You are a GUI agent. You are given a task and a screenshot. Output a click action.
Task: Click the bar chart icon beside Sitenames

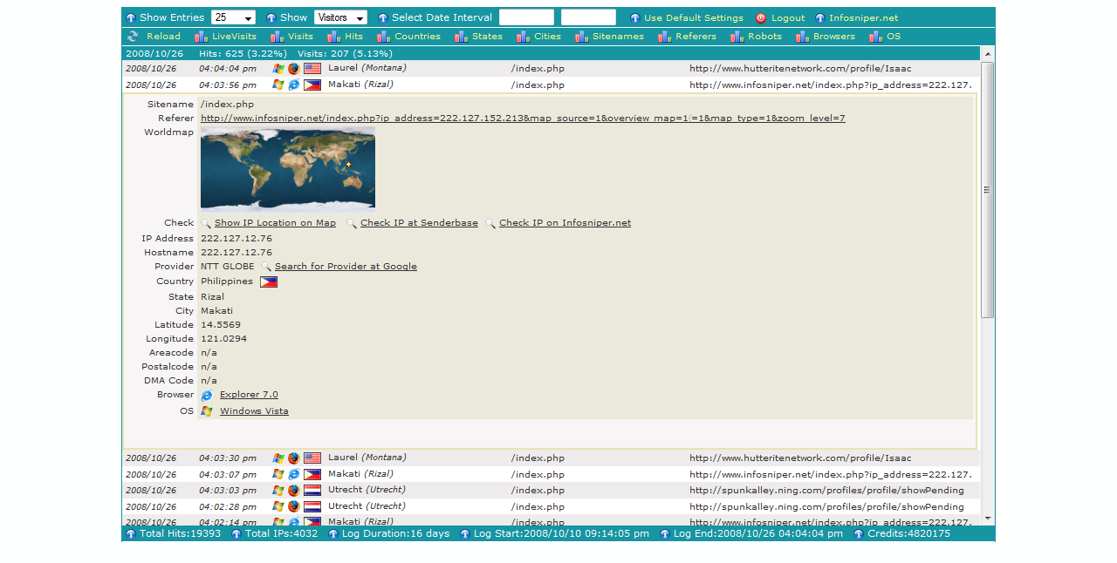[581, 37]
